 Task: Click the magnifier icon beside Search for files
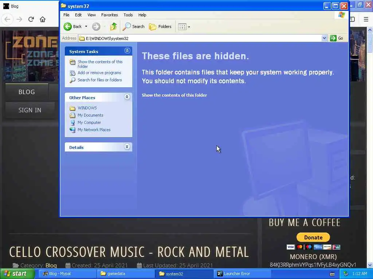click(x=72, y=80)
